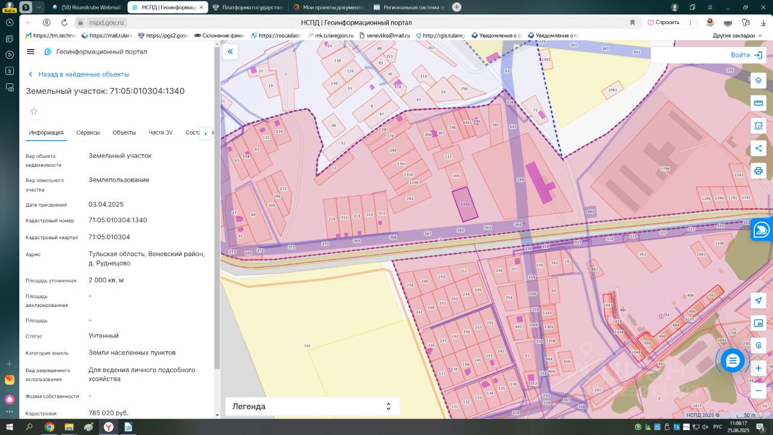Open the hamburger main menu
This screenshot has width=773, height=435.
pos(31,52)
